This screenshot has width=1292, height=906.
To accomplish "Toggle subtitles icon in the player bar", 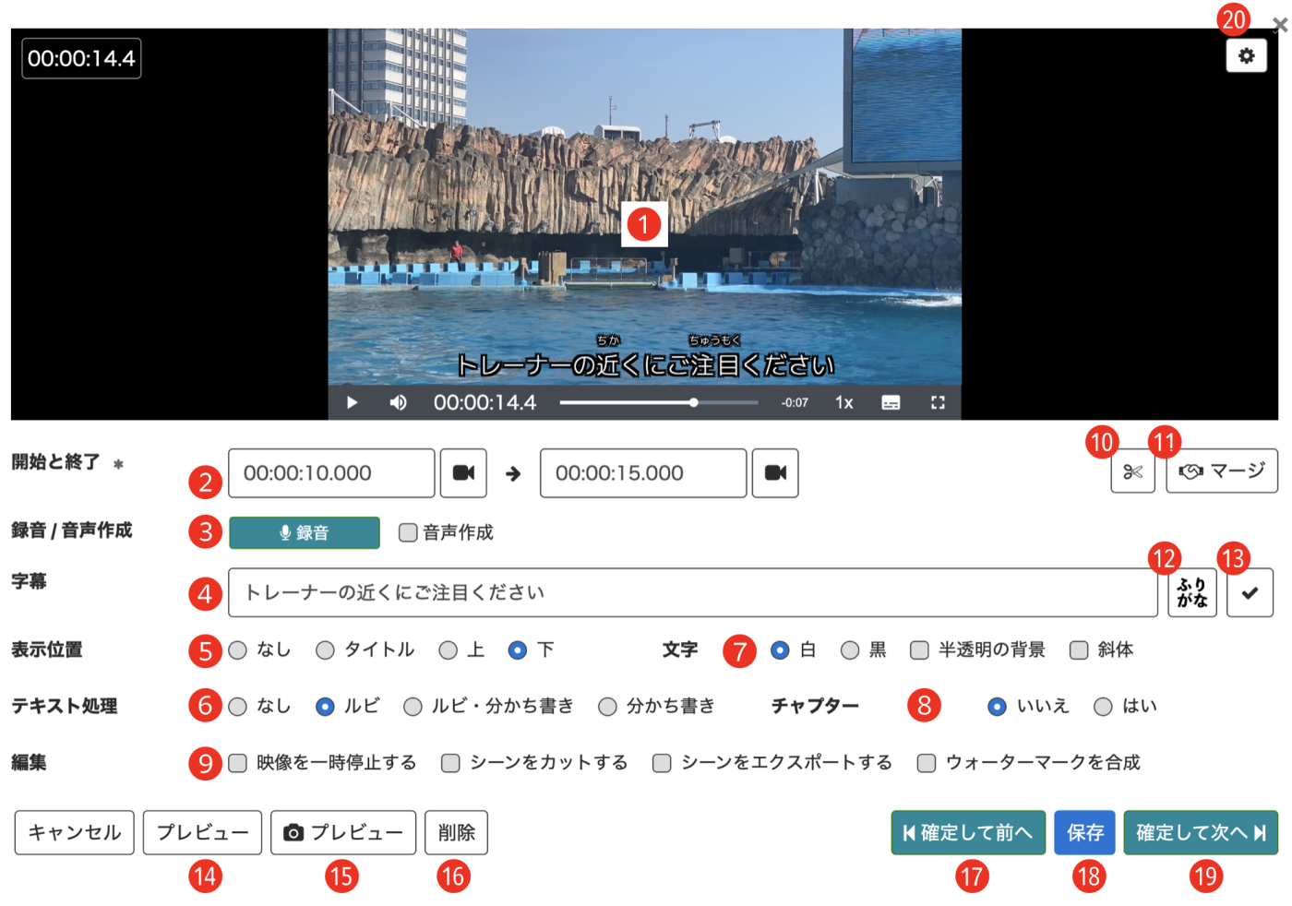I will point(891,403).
